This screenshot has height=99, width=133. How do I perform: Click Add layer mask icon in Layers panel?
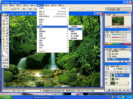point(113,90)
